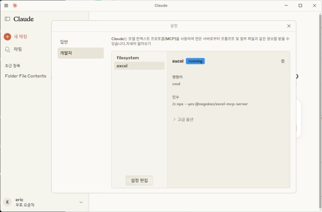Click the 최근 항목 recents heading
Screen dimensions: 322x212
[12, 66]
